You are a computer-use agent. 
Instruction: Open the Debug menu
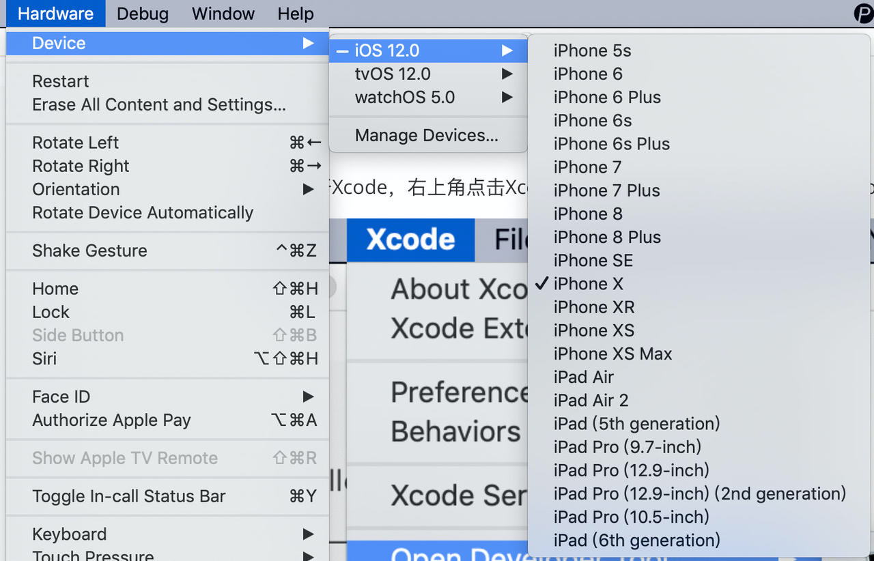(143, 14)
